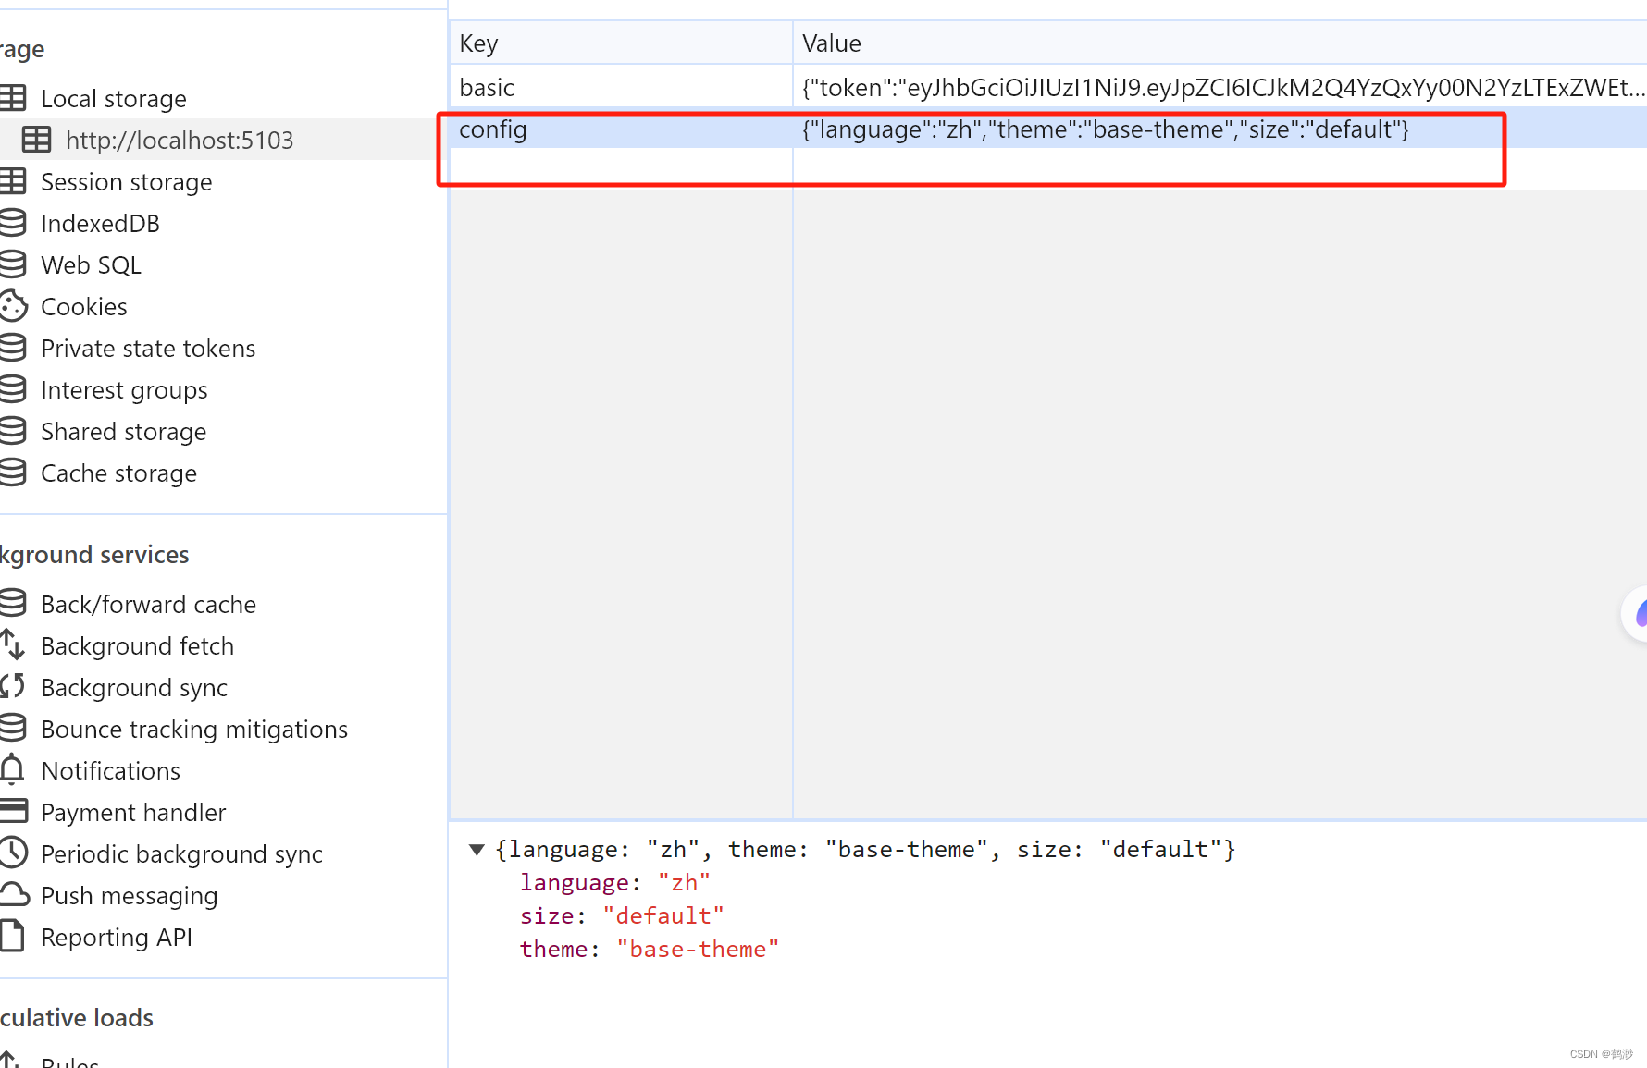
Task: Open the Shared storage section
Action: click(x=123, y=431)
